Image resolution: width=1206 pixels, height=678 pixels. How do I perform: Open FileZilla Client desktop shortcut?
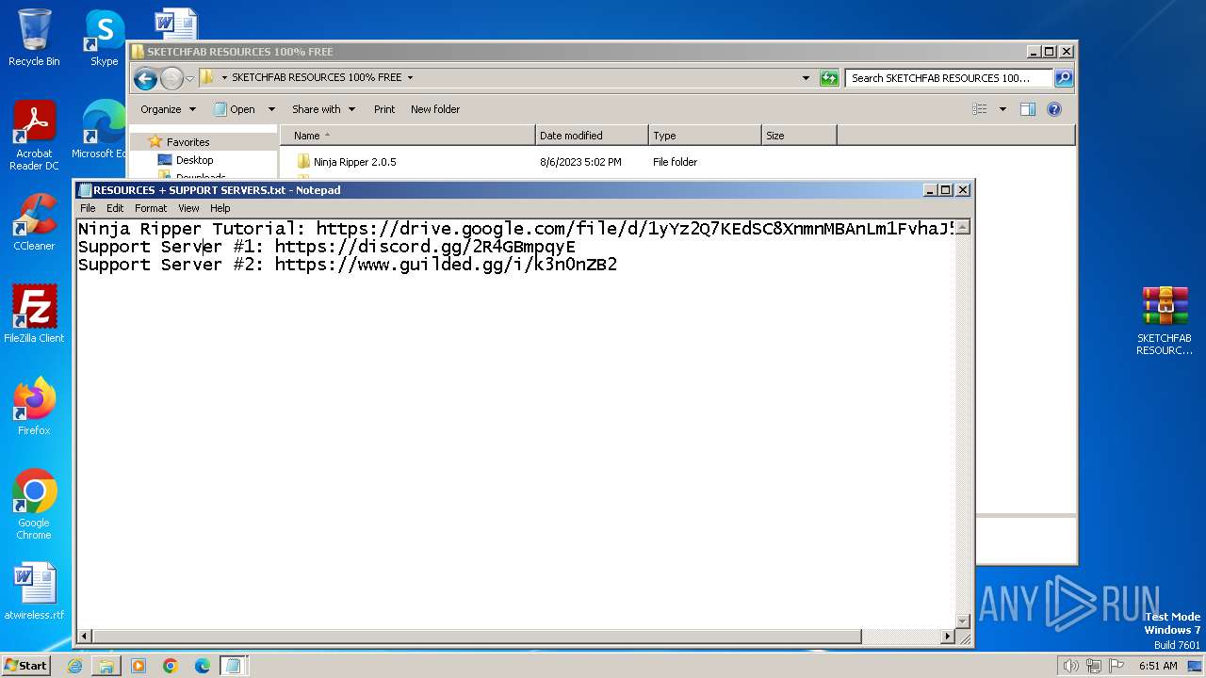pos(34,315)
